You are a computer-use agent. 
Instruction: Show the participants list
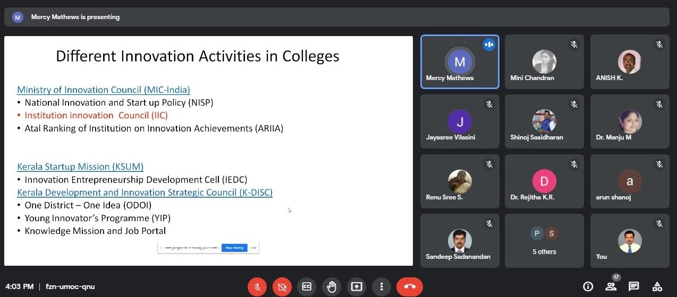click(611, 286)
